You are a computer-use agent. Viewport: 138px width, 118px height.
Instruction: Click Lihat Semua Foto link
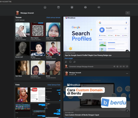point(54,85)
